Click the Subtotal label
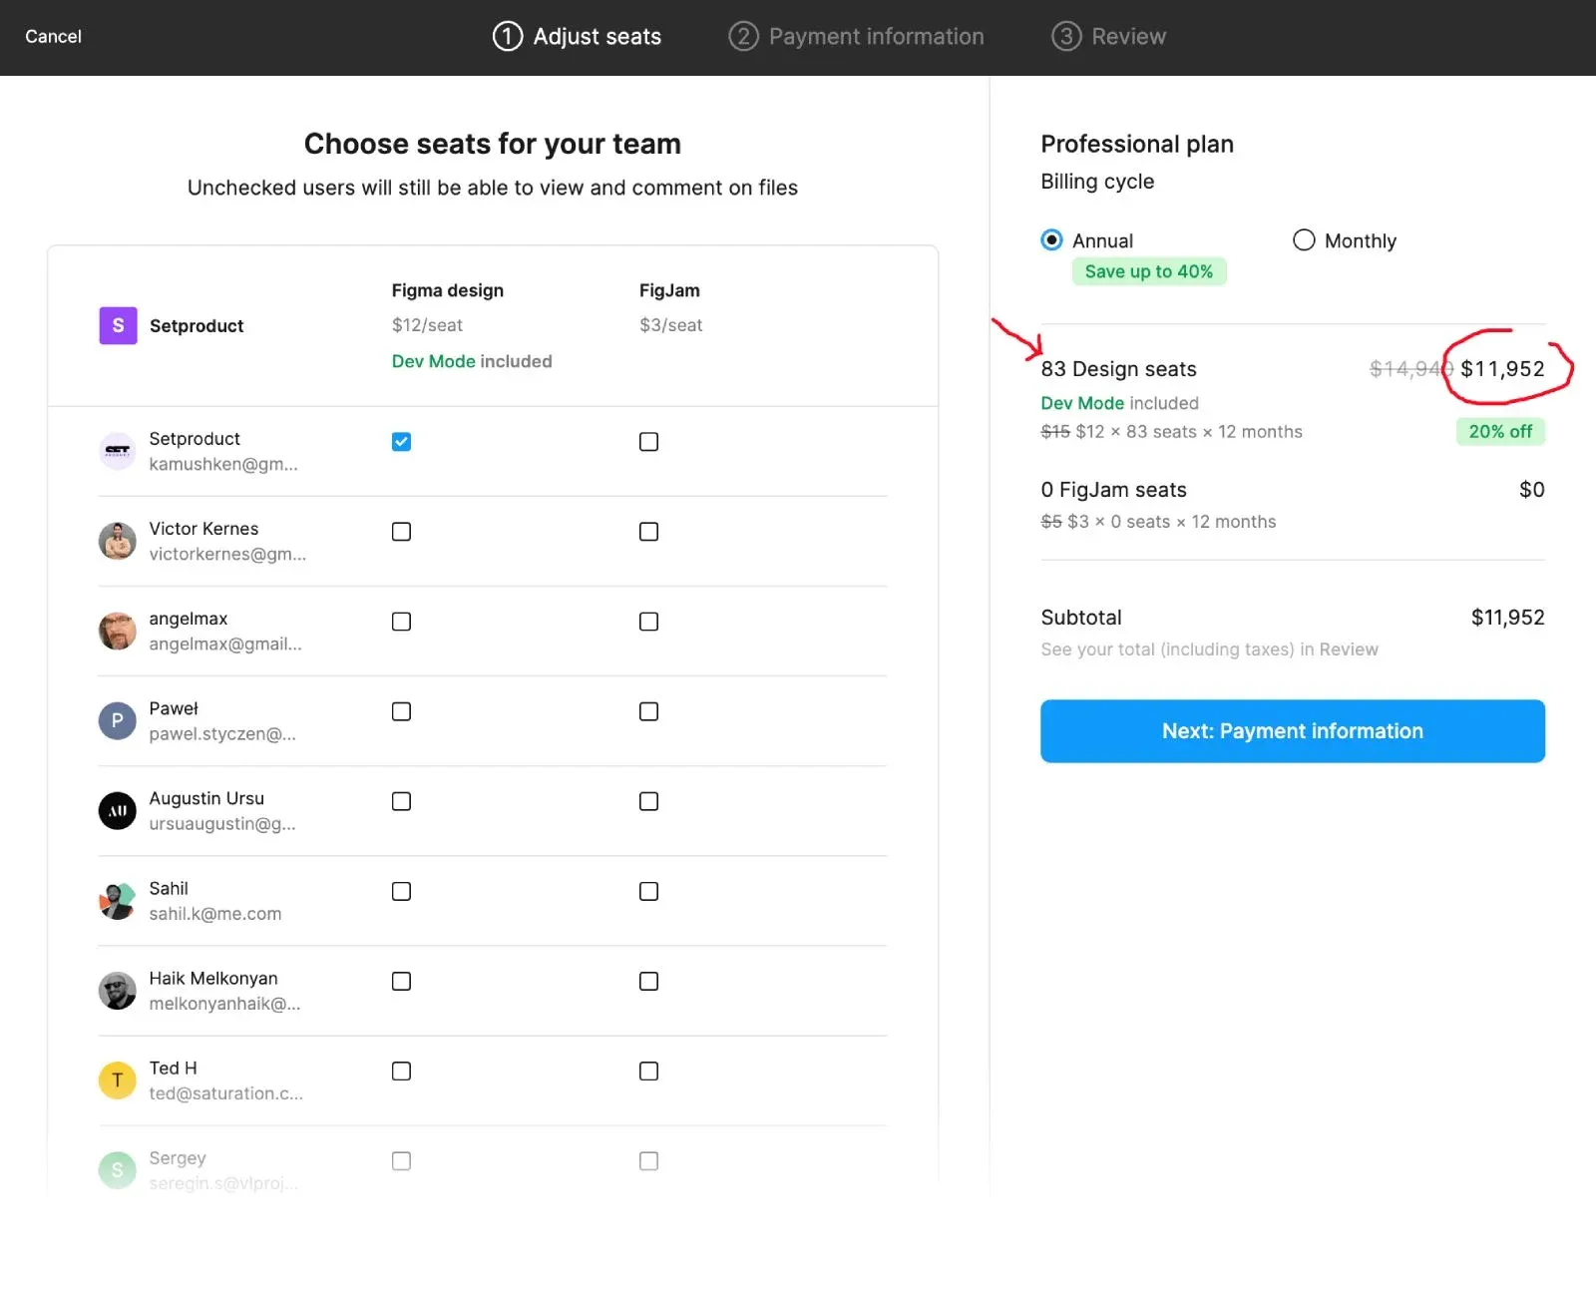 point(1081,618)
